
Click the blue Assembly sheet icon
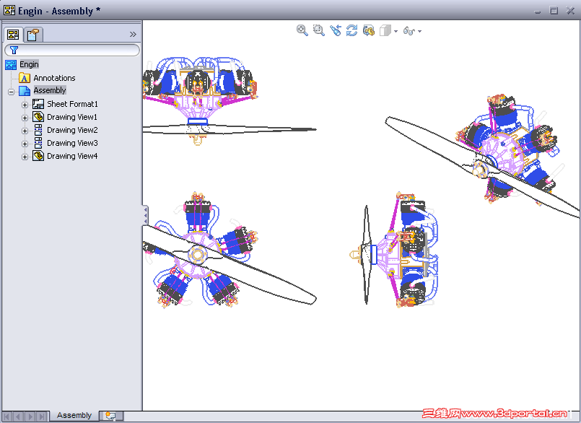[25, 91]
